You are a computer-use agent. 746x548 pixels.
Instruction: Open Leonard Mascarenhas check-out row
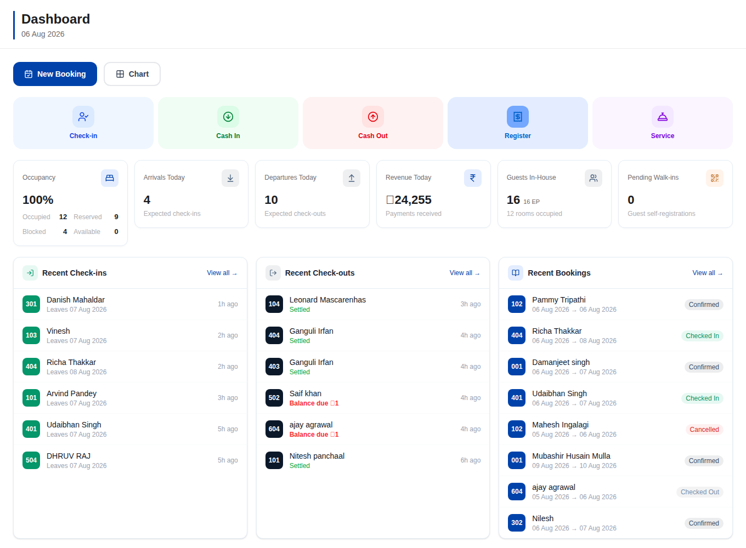(373, 304)
